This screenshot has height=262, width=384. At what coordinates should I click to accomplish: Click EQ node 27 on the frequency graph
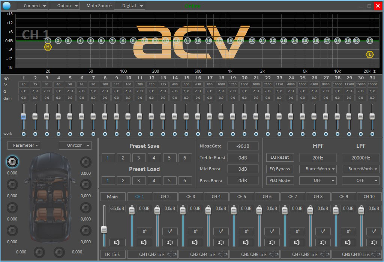tap(327, 40)
